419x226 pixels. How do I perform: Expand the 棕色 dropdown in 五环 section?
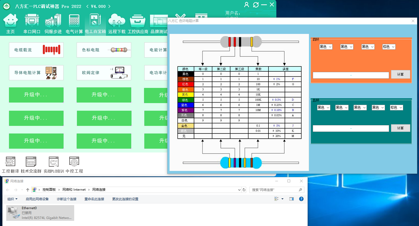click(396, 108)
